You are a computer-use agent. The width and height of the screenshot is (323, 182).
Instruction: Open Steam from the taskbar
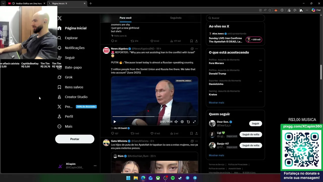(180, 178)
